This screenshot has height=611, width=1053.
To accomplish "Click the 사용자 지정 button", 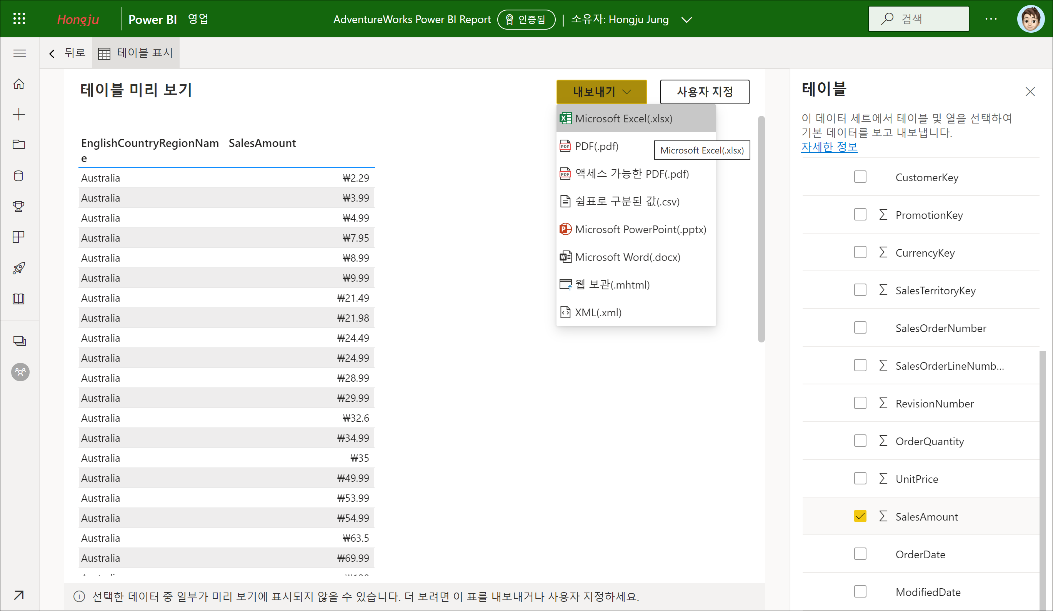I will (x=705, y=92).
